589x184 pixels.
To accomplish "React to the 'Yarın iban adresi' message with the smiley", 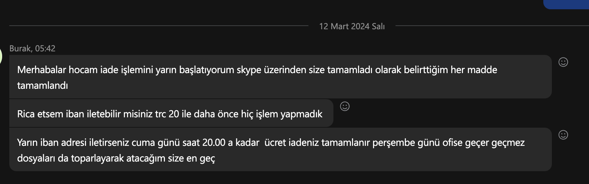I will coord(563,135).
